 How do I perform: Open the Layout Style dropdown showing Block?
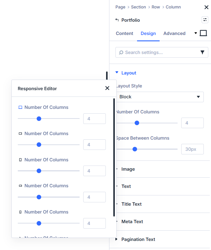point(160,97)
